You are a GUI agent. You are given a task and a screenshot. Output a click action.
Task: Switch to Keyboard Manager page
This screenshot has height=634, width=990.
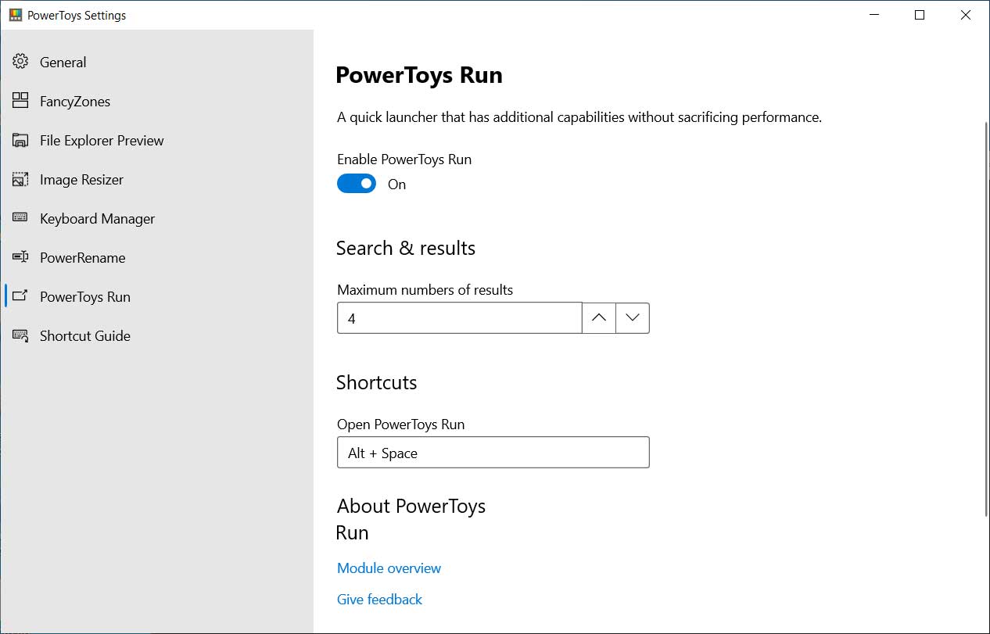pos(98,219)
